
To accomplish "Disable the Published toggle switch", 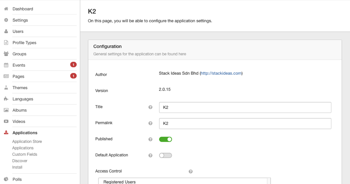I will pos(165,139).
